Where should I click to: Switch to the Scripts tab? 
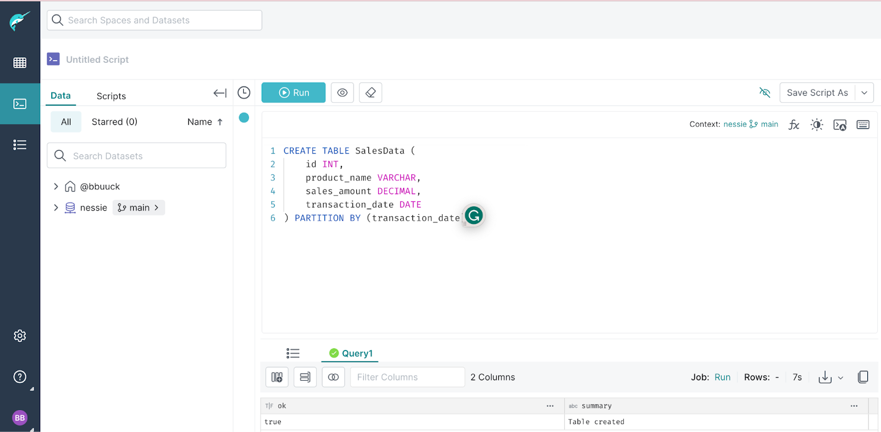coord(111,96)
